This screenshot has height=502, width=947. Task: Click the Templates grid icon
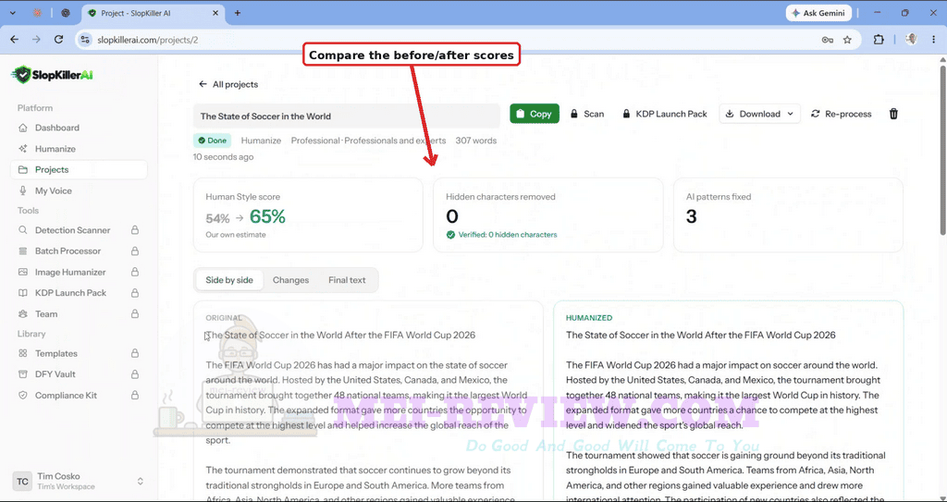tap(23, 353)
